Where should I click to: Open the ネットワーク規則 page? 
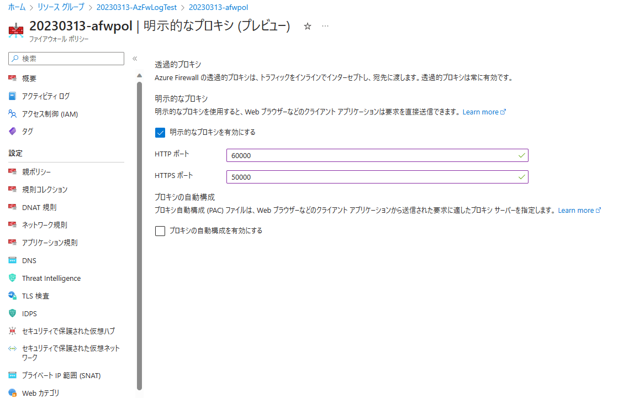pyautogui.click(x=45, y=225)
